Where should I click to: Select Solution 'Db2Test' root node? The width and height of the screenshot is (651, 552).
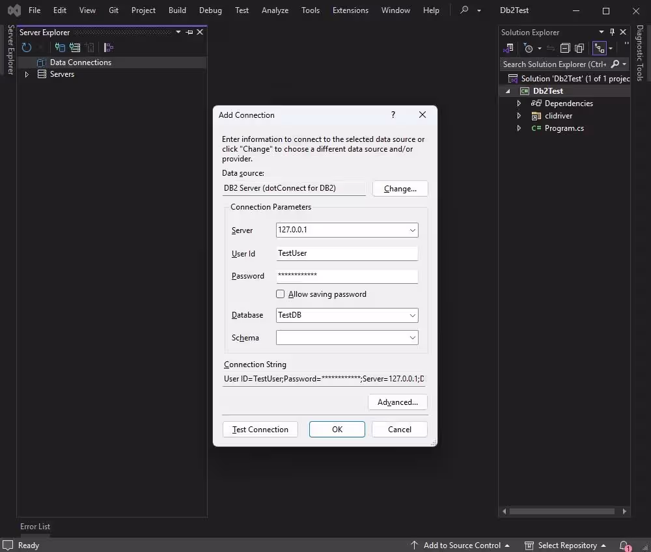point(568,79)
